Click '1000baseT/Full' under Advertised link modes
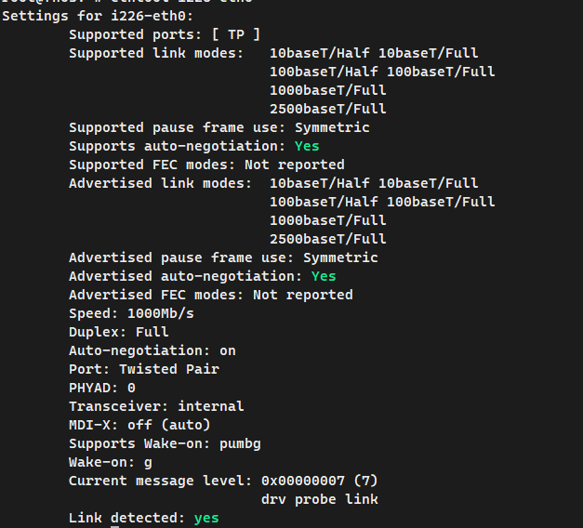583x528 pixels. click(328, 220)
